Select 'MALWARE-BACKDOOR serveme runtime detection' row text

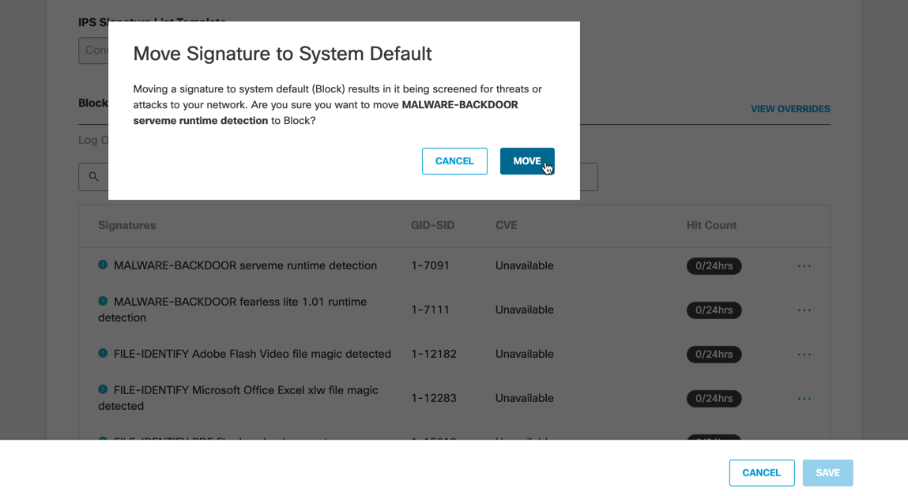click(245, 265)
